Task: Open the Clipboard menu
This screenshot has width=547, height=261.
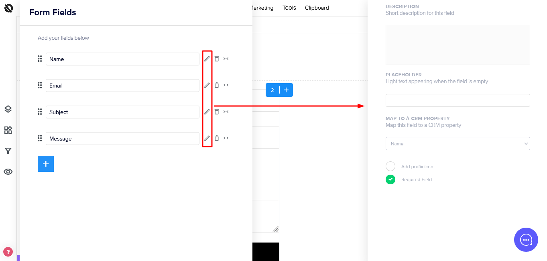Action: [317, 8]
